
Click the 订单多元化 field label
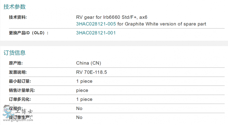tap(20, 100)
